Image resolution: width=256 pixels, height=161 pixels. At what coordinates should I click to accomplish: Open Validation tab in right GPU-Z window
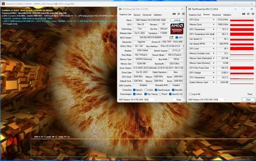(227, 15)
